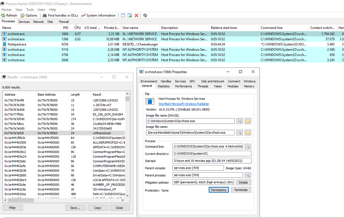Image resolution: width=344 pixels, height=218 pixels.
Task: Click vertical scrollbar down arrow in Results
Action: pyautogui.click(x=128, y=195)
